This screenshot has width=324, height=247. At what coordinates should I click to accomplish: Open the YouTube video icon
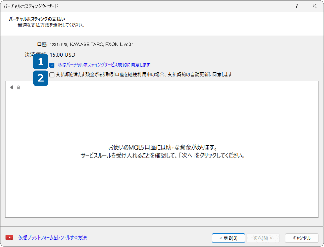[x=9, y=238]
